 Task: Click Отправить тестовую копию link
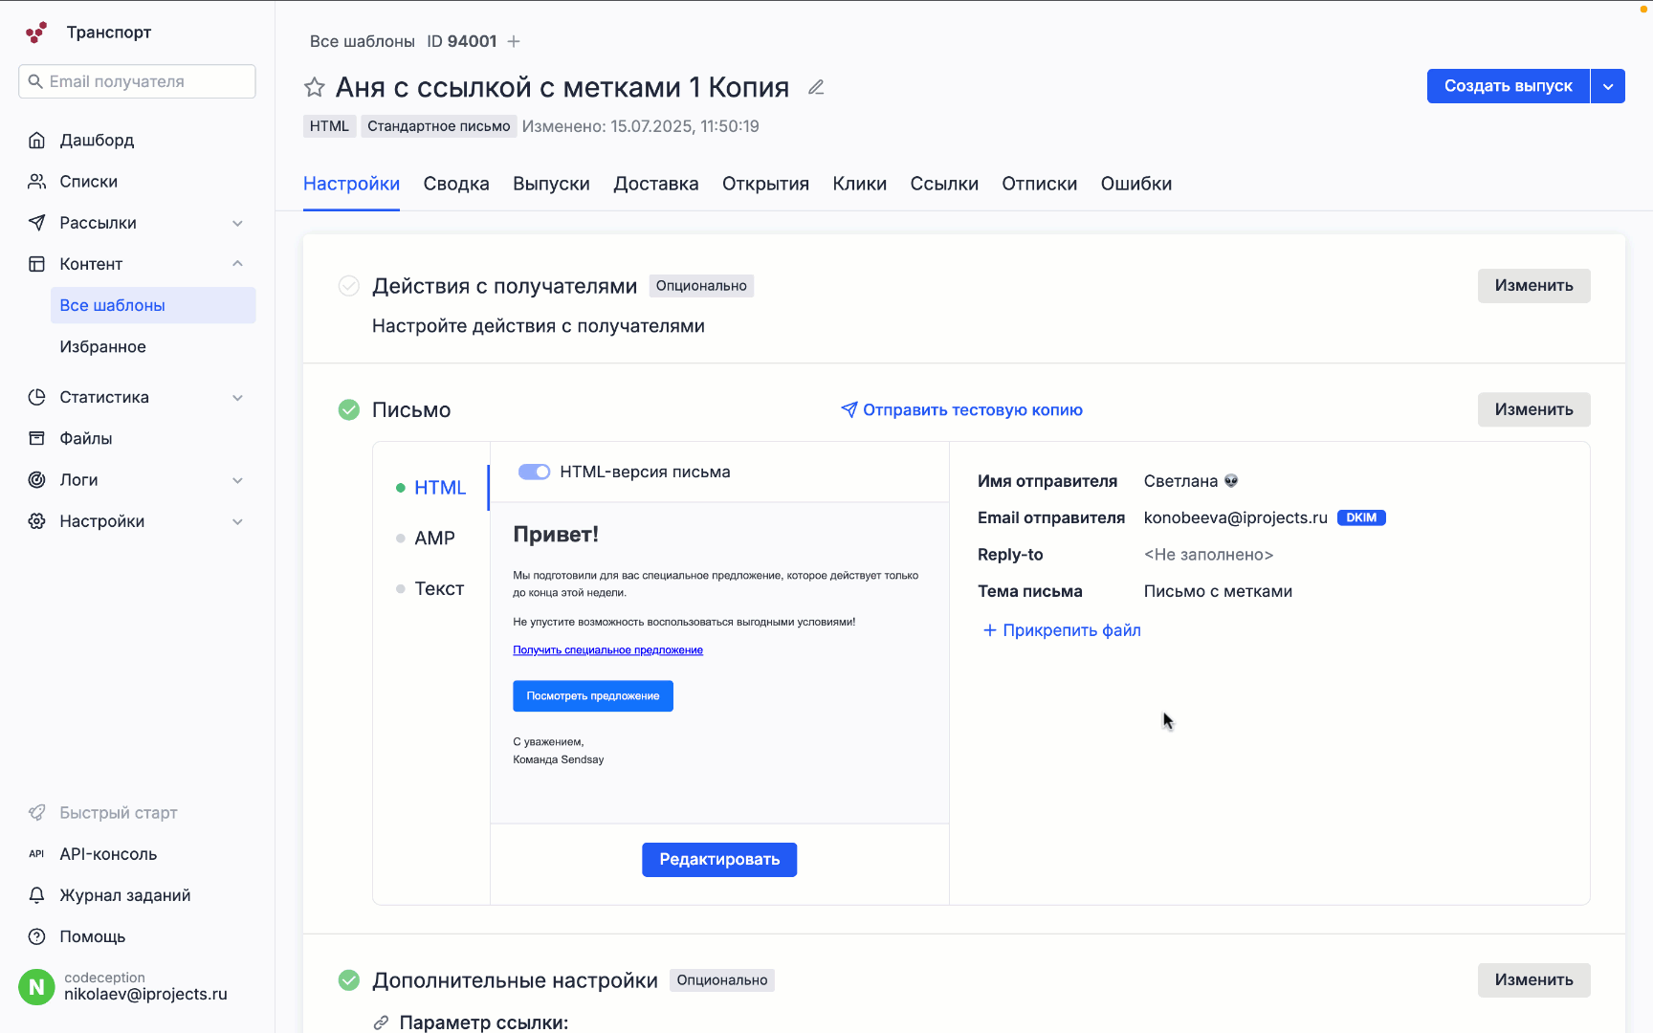tap(961, 410)
